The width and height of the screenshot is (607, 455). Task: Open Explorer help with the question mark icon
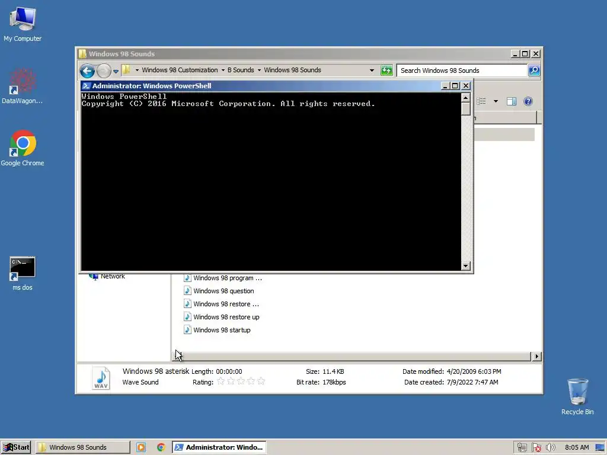point(528,101)
